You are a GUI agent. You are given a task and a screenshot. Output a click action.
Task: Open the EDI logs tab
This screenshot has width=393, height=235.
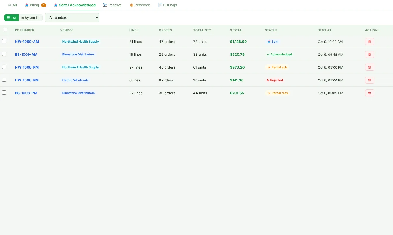click(168, 5)
